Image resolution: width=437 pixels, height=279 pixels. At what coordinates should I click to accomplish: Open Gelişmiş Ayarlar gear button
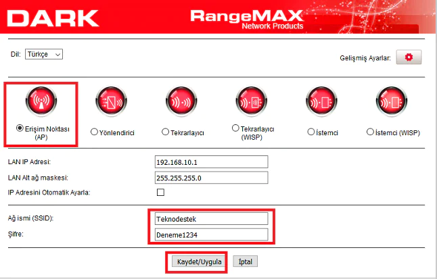409,57
